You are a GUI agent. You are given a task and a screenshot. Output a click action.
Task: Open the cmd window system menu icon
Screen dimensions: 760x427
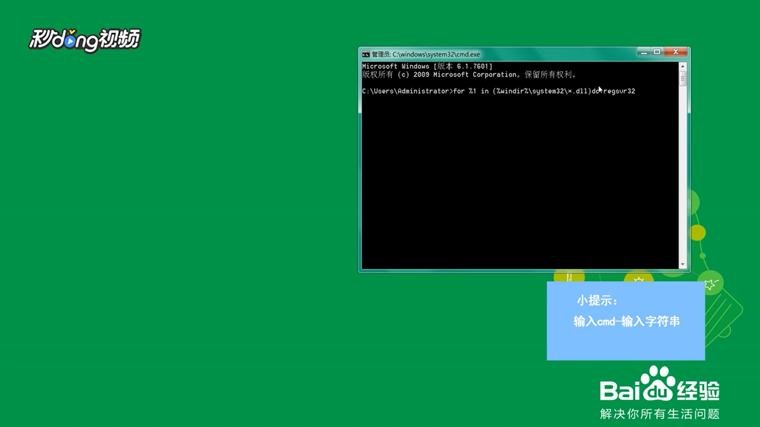(x=365, y=54)
